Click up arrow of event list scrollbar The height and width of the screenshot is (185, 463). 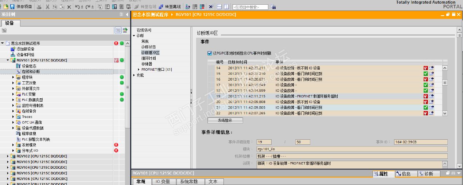445,68
